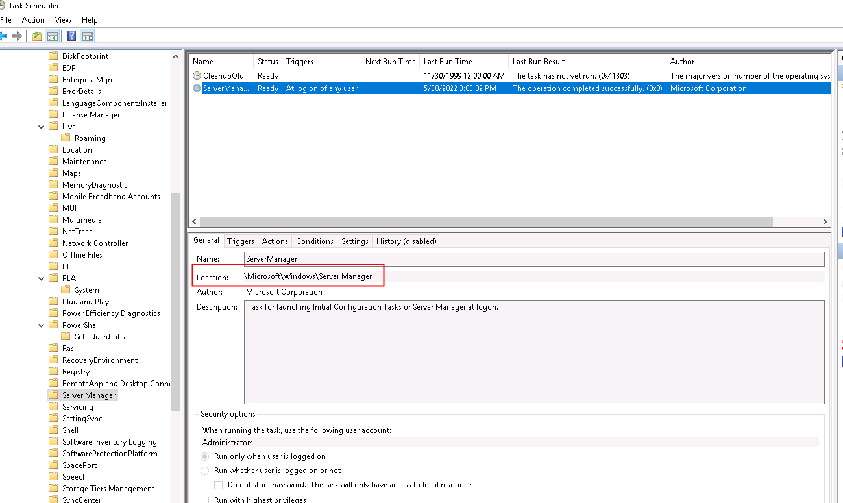This screenshot has height=503, width=843.
Task: Select the CleanupOld task clock icon
Action: pyautogui.click(x=197, y=76)
